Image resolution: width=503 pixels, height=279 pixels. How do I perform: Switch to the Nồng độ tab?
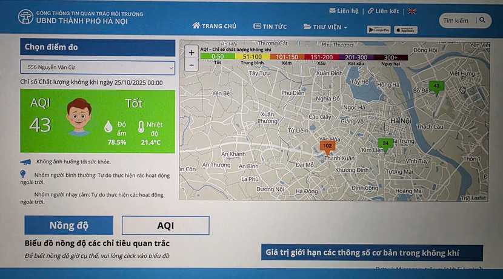68,226
